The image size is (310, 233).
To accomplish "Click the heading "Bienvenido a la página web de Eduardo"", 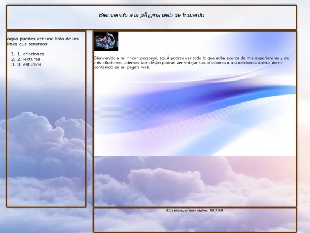I will [x=152, y=15].
